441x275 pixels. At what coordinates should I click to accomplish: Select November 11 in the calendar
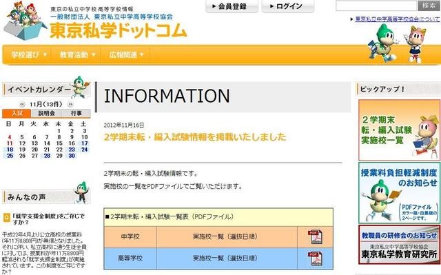10,143
